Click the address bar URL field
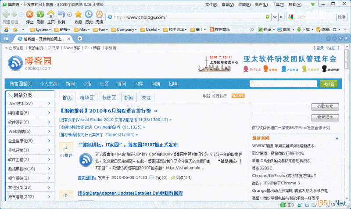The image size is (351, 209). click(x=188, y=17)
